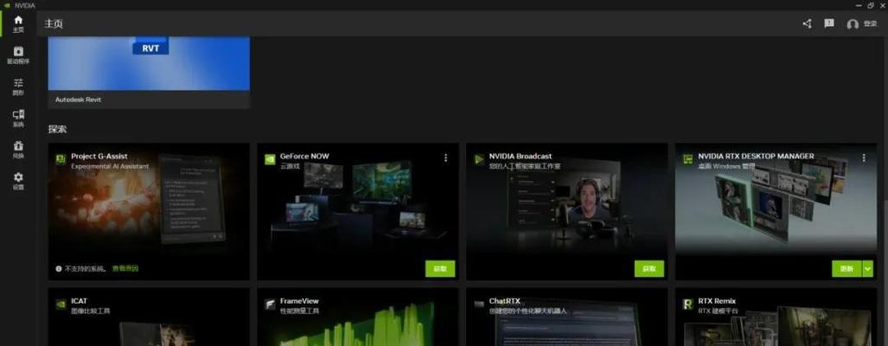Click the FrameView app icon
Image resolution: width=888 pixels, height=346 pixels.
(270, 304)
